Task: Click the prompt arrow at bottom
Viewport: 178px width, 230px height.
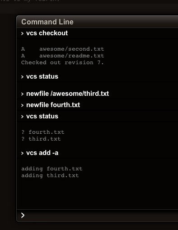Action: pyautogui.click(x=23, y=216)
